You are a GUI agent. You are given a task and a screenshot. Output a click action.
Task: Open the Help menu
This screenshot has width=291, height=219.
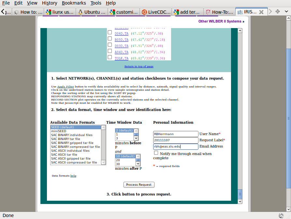(111, 3)
